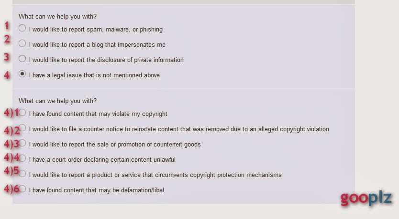Click the red 4)6 annotation label

[x=11, y=189]
